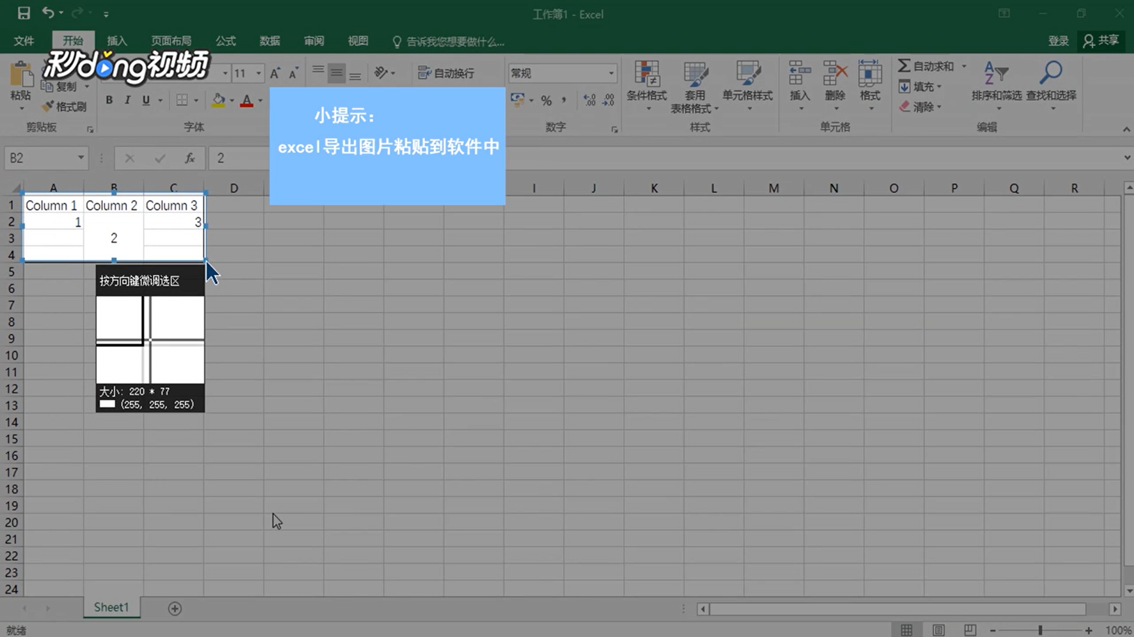Switch to the Data (数据) tab
The height and width of the screenshot is (637, 1134).
point(269,41)
